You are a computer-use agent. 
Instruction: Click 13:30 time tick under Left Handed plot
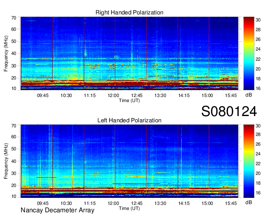[x=161, y=203]
